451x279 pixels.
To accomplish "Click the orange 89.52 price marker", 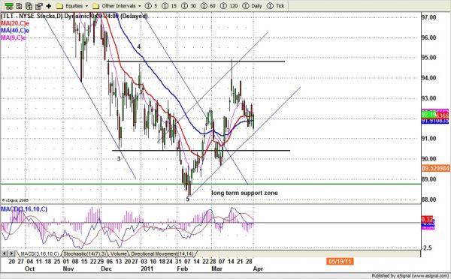I will 435,168.
